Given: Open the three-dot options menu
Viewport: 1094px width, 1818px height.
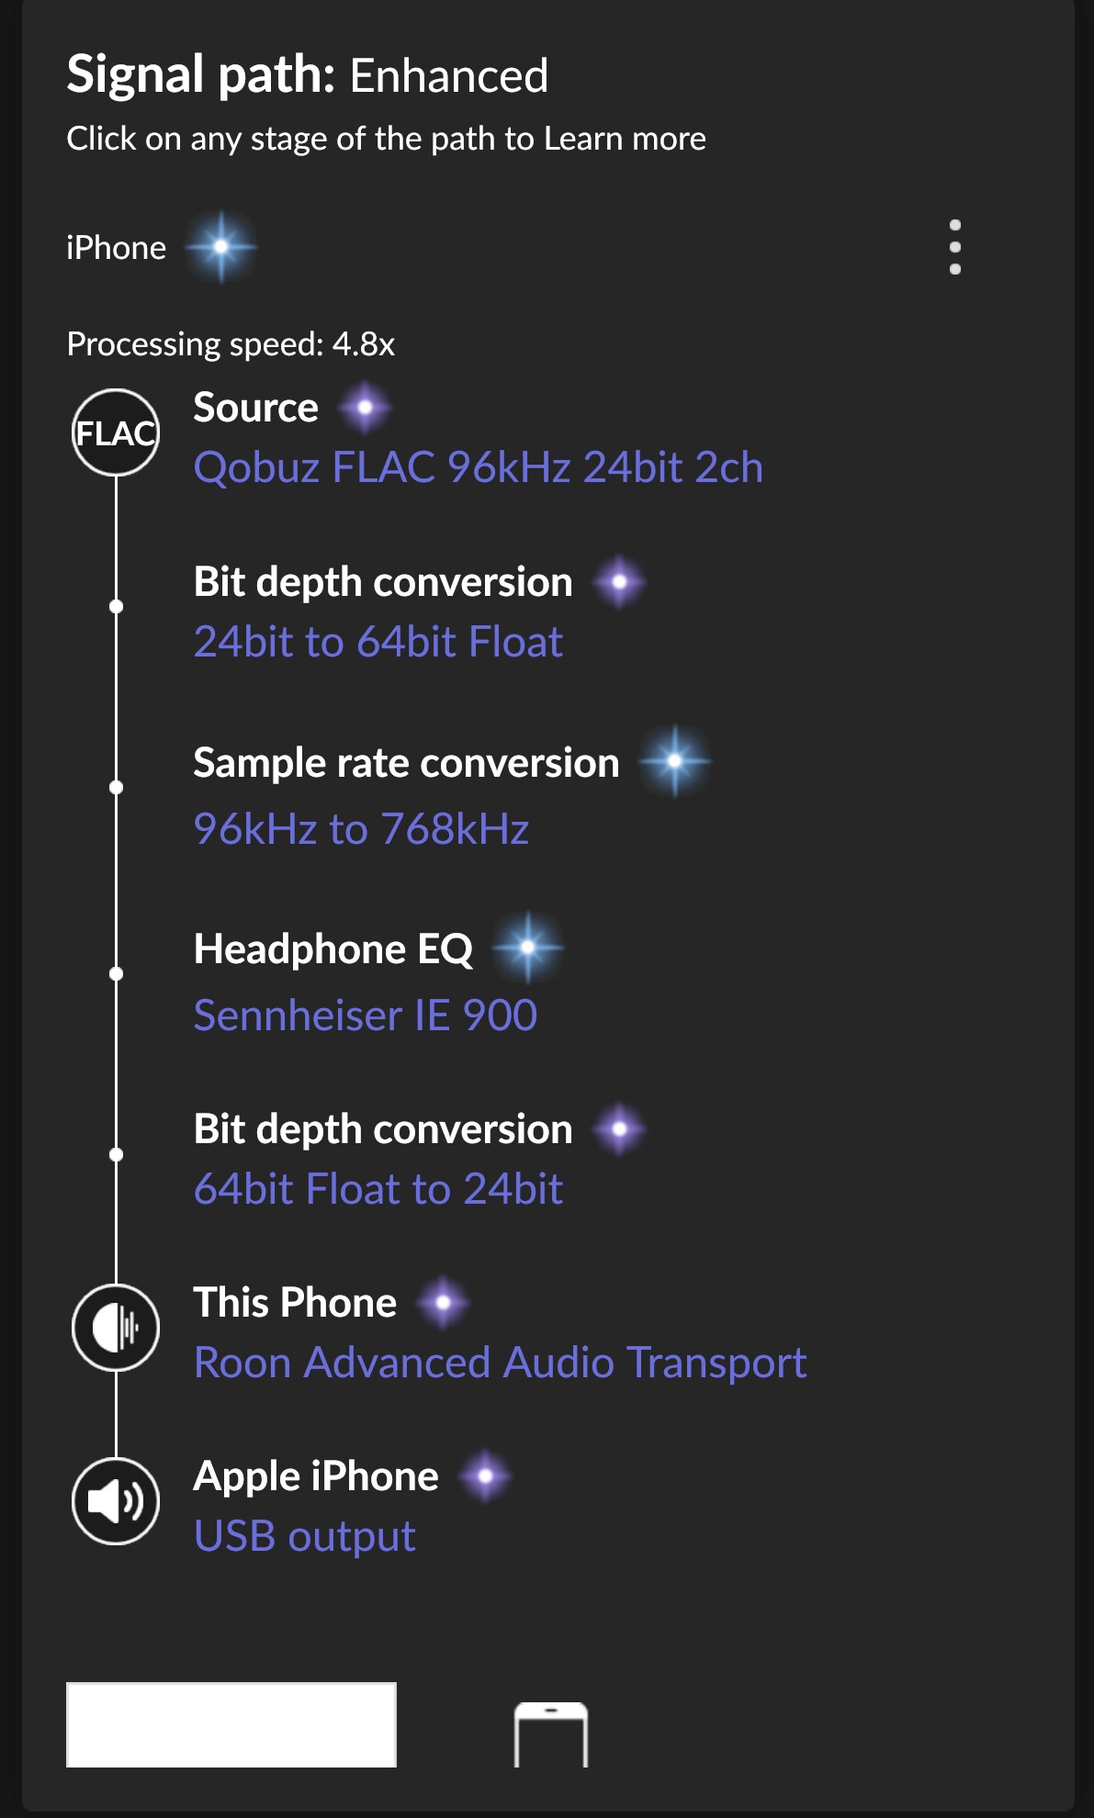Looking at the screenshot, I should point(955,247).
